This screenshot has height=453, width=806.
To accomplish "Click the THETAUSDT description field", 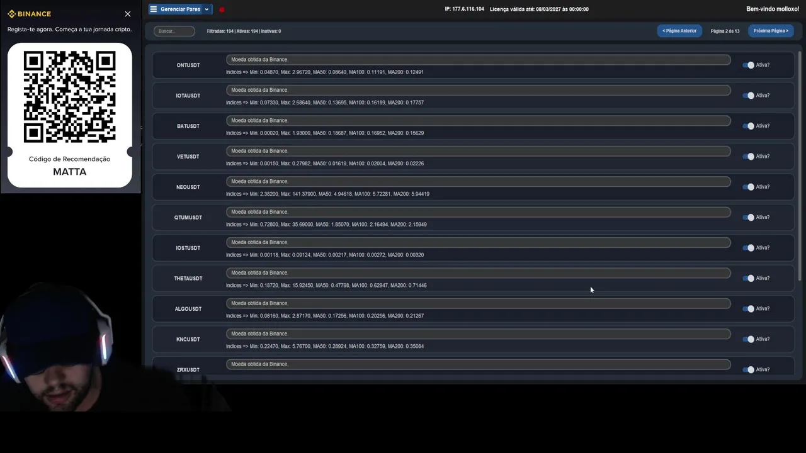I will 479,273.
